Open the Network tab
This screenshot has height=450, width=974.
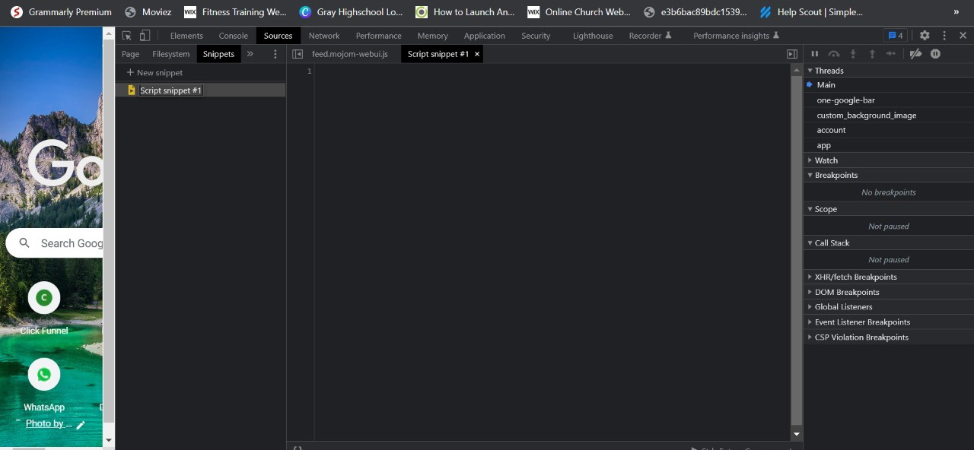(x=324, y=36)
